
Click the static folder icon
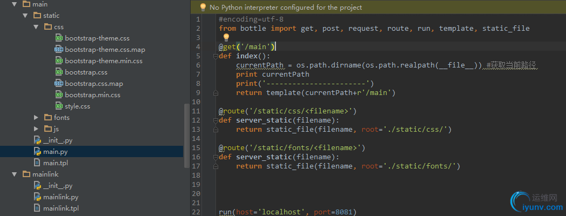click(37, 16)
